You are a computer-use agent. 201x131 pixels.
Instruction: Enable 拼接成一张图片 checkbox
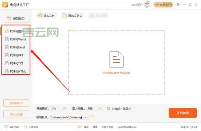pyautogui.click(x=108, y=109)
